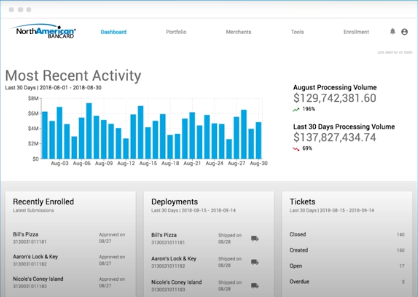Open Aaron's Lock & Key in Deployments card
Screen dimensions: 418x297
[x=174, y=258]
